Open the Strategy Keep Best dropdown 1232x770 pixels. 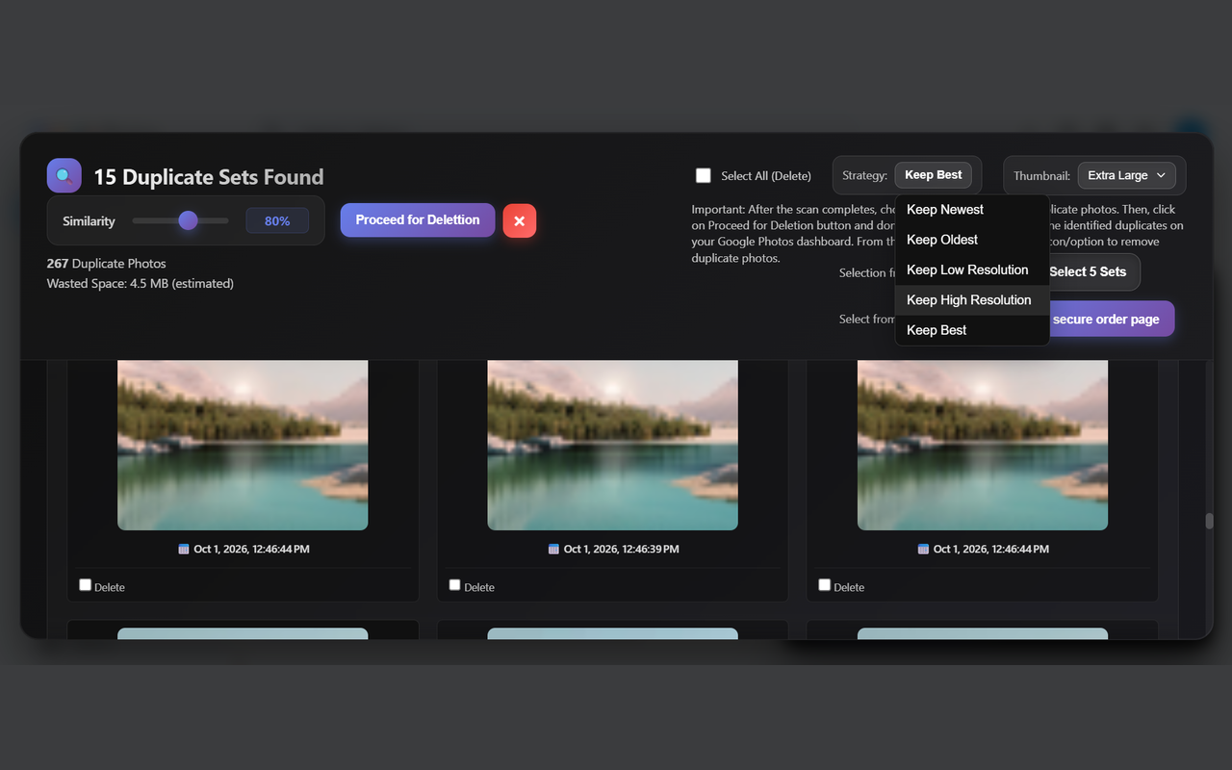coord(934,175)
